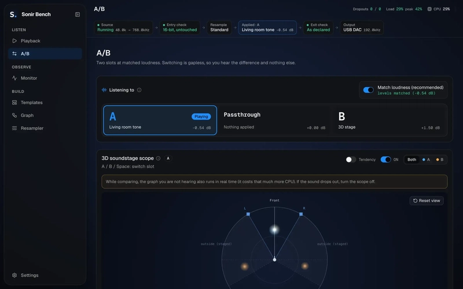Screen dimensions: 463x289
Task: Click A / B / Space: switch slot hint
Action: (x=128, y=166)
